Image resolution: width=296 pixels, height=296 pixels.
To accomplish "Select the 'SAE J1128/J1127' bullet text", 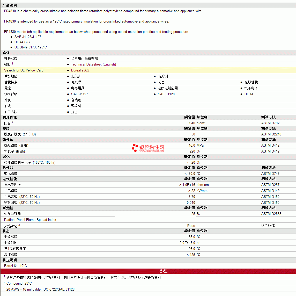I will pyautogui.click(x=28, y=37).
